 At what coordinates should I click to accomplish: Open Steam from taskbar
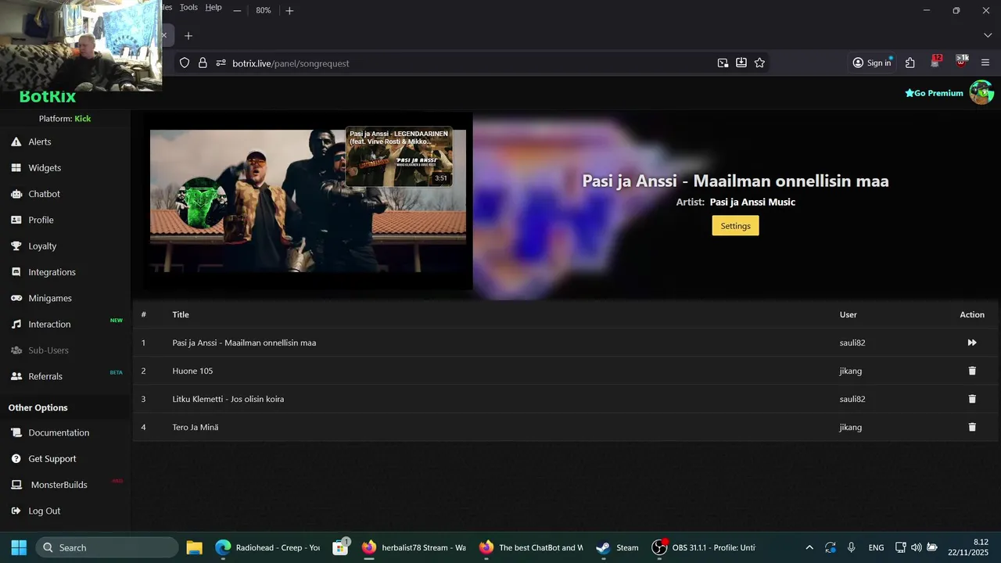tap(617, 547)
